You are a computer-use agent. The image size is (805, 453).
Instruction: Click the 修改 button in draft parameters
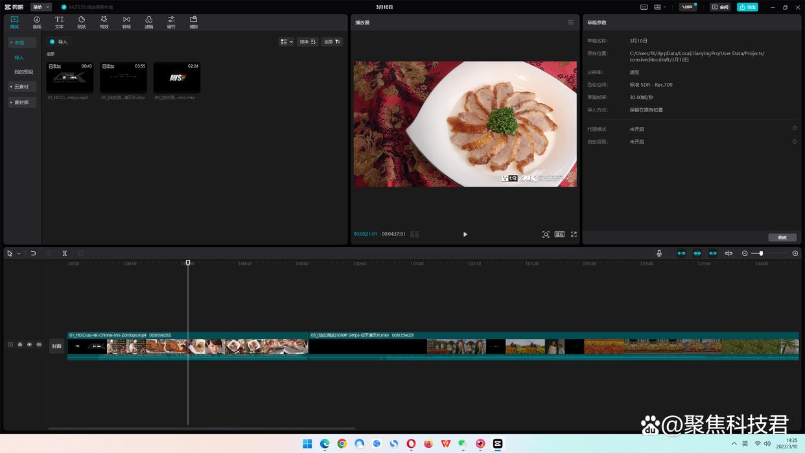click(x=782, y=238)
